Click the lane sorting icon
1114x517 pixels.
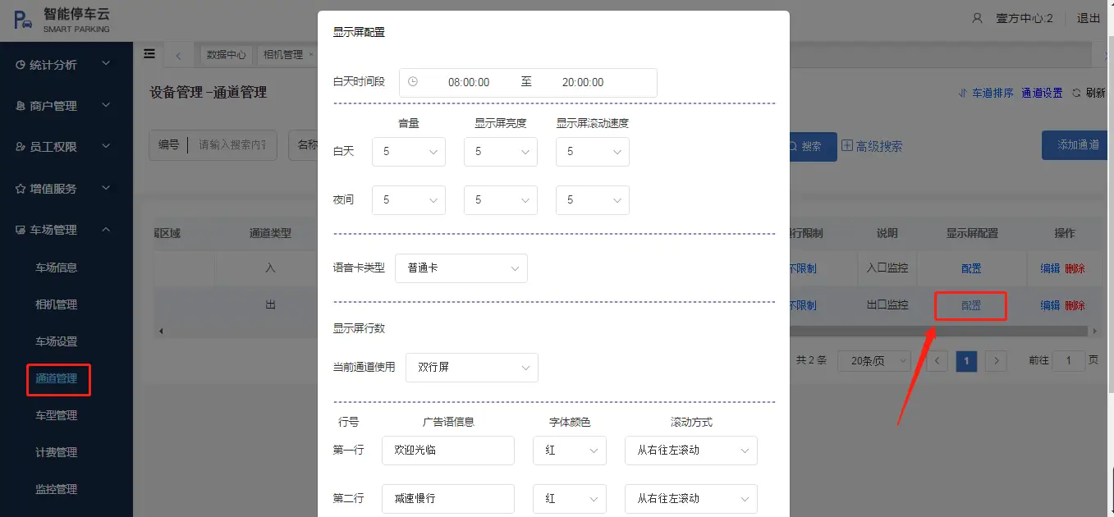[963, 94]
